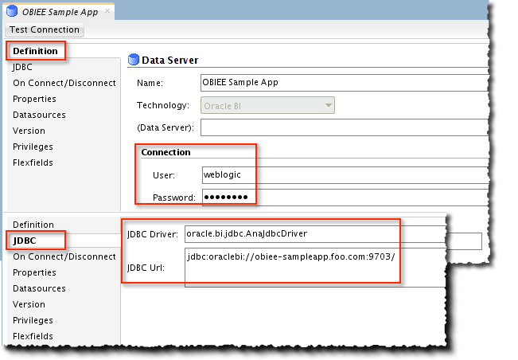Click the JDBC Url: label
The image size is (518, 360).
click(x=146, y=268)
